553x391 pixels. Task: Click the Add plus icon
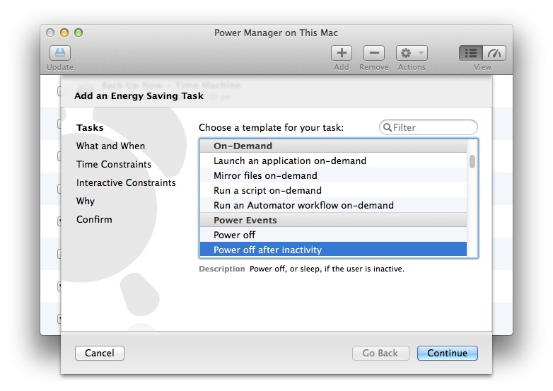click(x=342, y=53)
